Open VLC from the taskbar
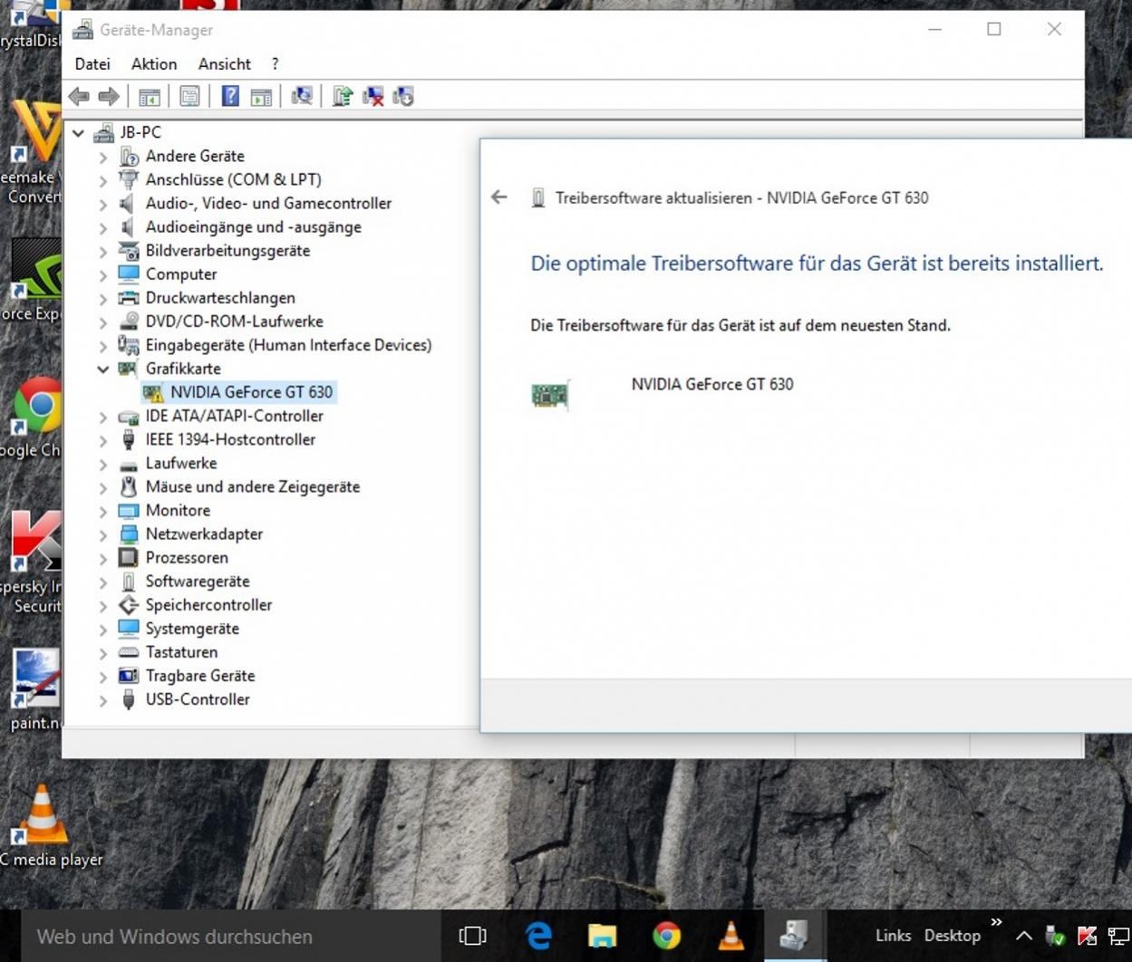 (x=730, y=937)
